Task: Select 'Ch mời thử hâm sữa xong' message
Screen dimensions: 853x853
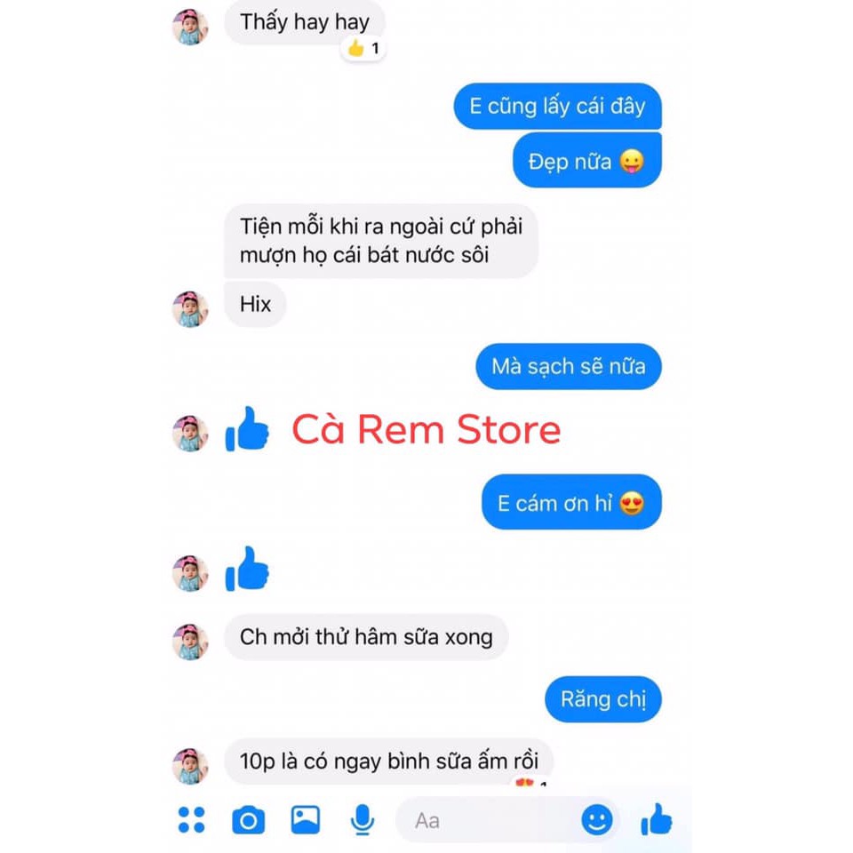Action: point(366,637)
